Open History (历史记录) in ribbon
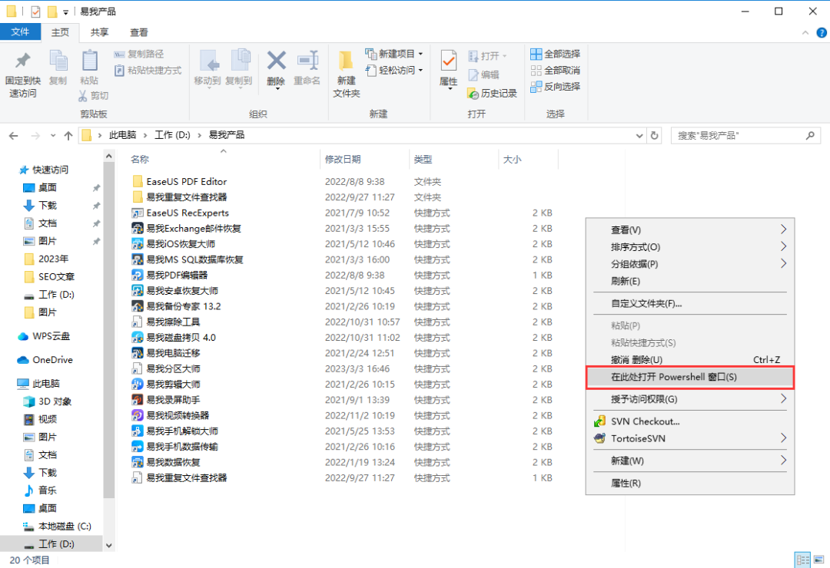The image size is (830, 568). coord(493,94)
